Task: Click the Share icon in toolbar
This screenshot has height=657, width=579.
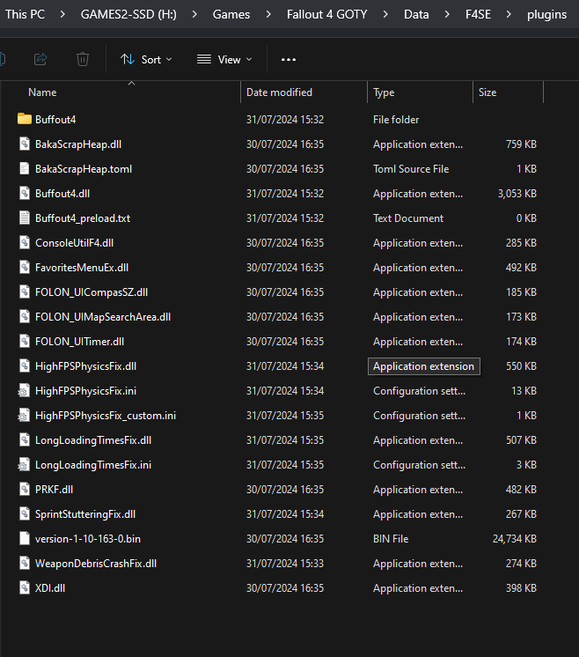Action: pyautogui.click(x=40, y=59)
